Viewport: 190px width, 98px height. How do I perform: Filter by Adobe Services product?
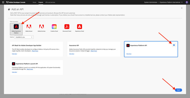pyautogui.click(x=42, y=28)
